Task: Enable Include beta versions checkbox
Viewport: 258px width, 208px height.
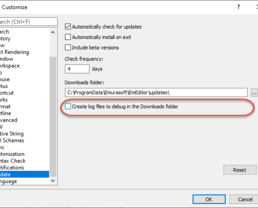Action: 68,47
